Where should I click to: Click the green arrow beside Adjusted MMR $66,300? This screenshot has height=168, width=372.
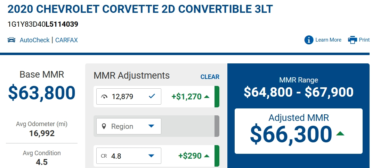tap(340, 134)
